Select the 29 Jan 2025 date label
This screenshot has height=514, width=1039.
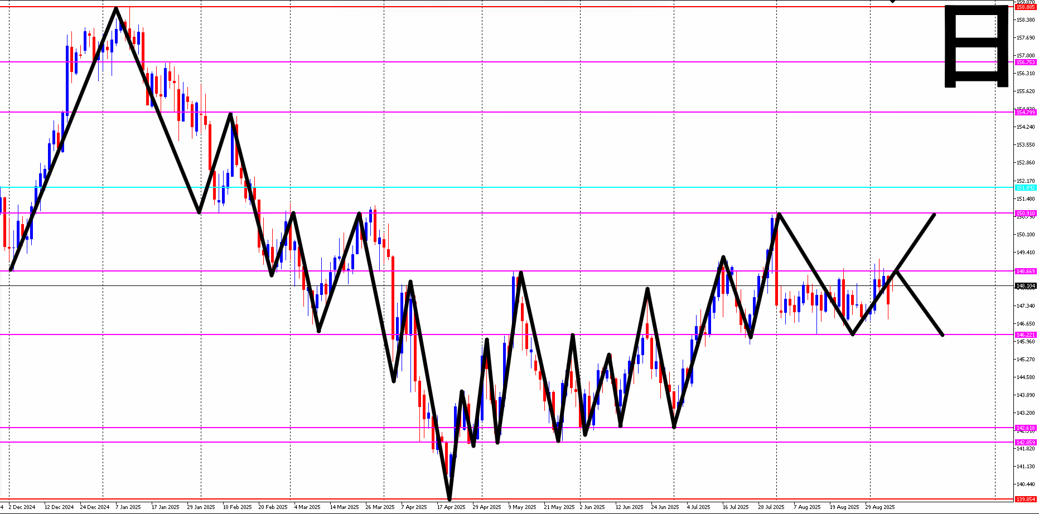click(x=201, y=507)
